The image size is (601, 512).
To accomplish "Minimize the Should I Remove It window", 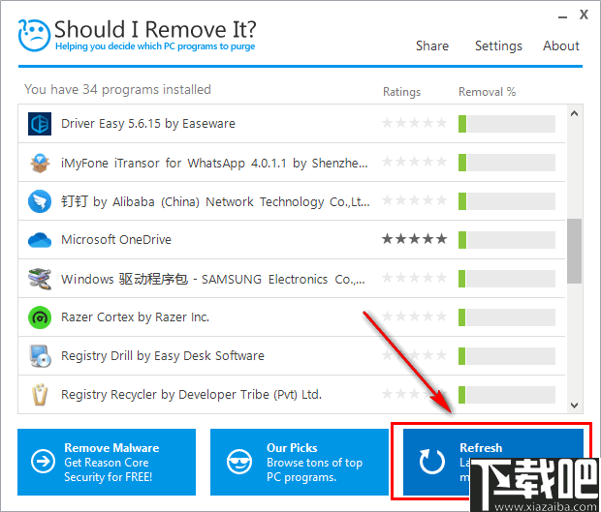I will [562, 16].
